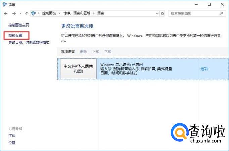The height and width of the screenshot is (151, 229).
Task: Select the 中文(中华人民共和国) language tile
Action: pos(78,69)
